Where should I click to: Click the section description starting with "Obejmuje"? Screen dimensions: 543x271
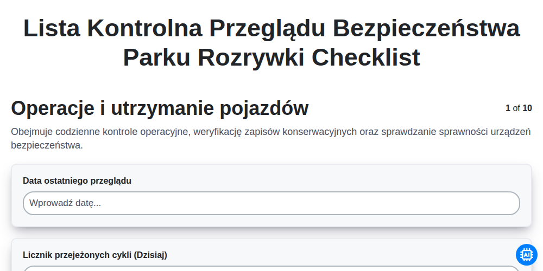(x=271, y=138)
